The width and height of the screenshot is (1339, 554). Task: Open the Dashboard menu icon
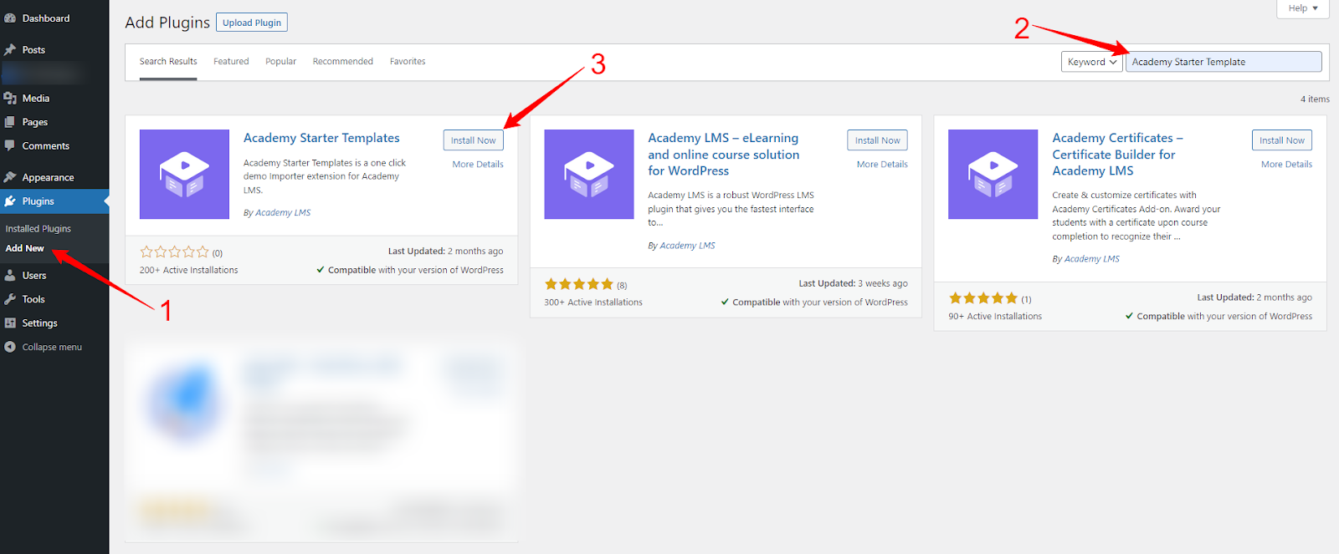(10, 18)
